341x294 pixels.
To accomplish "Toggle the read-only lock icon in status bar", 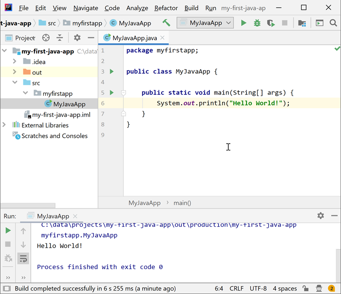I will pos(305,288).
